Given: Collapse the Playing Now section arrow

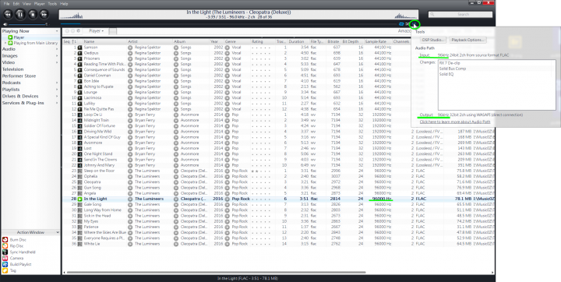Looking at the screenshot, I should pos(57,31).
